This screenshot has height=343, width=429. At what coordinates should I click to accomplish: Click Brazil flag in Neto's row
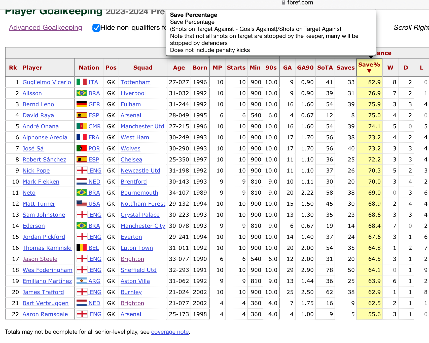(x=82, y=192)
